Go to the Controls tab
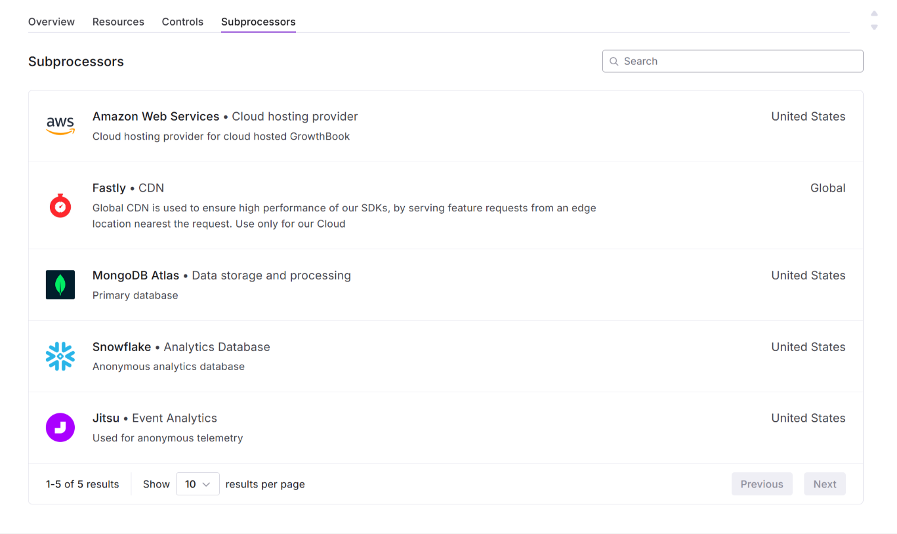The image size is (897, 534). (x=182, y=22)
